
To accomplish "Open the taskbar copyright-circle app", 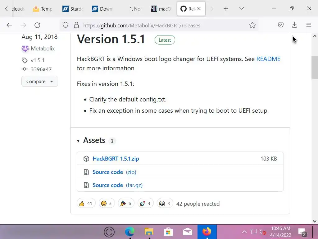I will point(109,232).
